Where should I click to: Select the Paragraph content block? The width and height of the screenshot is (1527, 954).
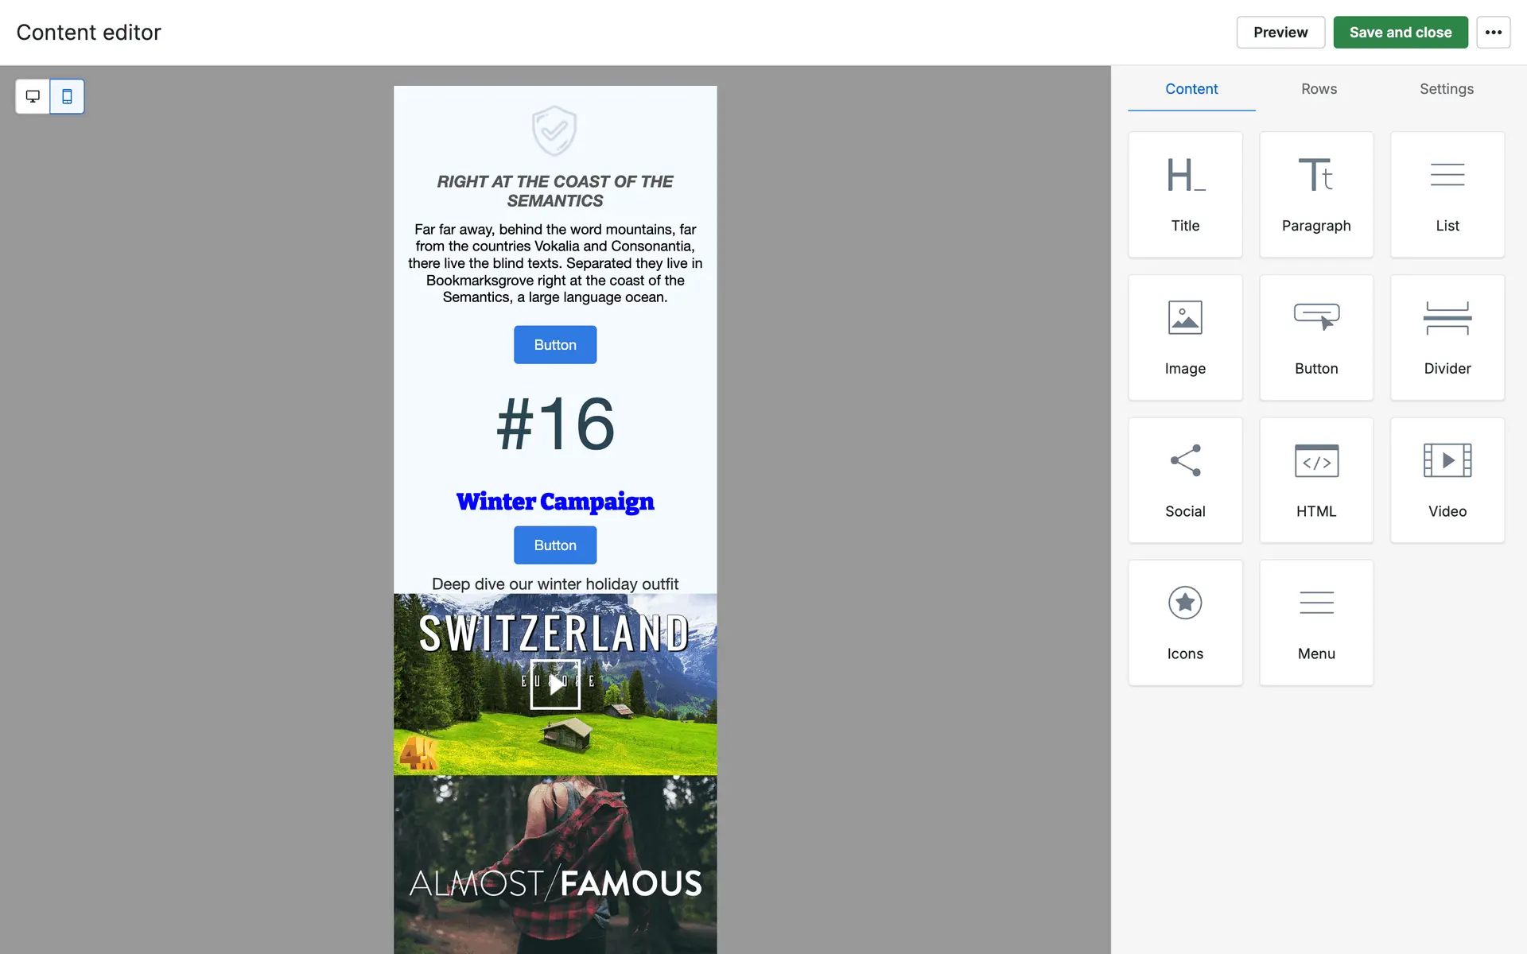[x=1316, y=195]
